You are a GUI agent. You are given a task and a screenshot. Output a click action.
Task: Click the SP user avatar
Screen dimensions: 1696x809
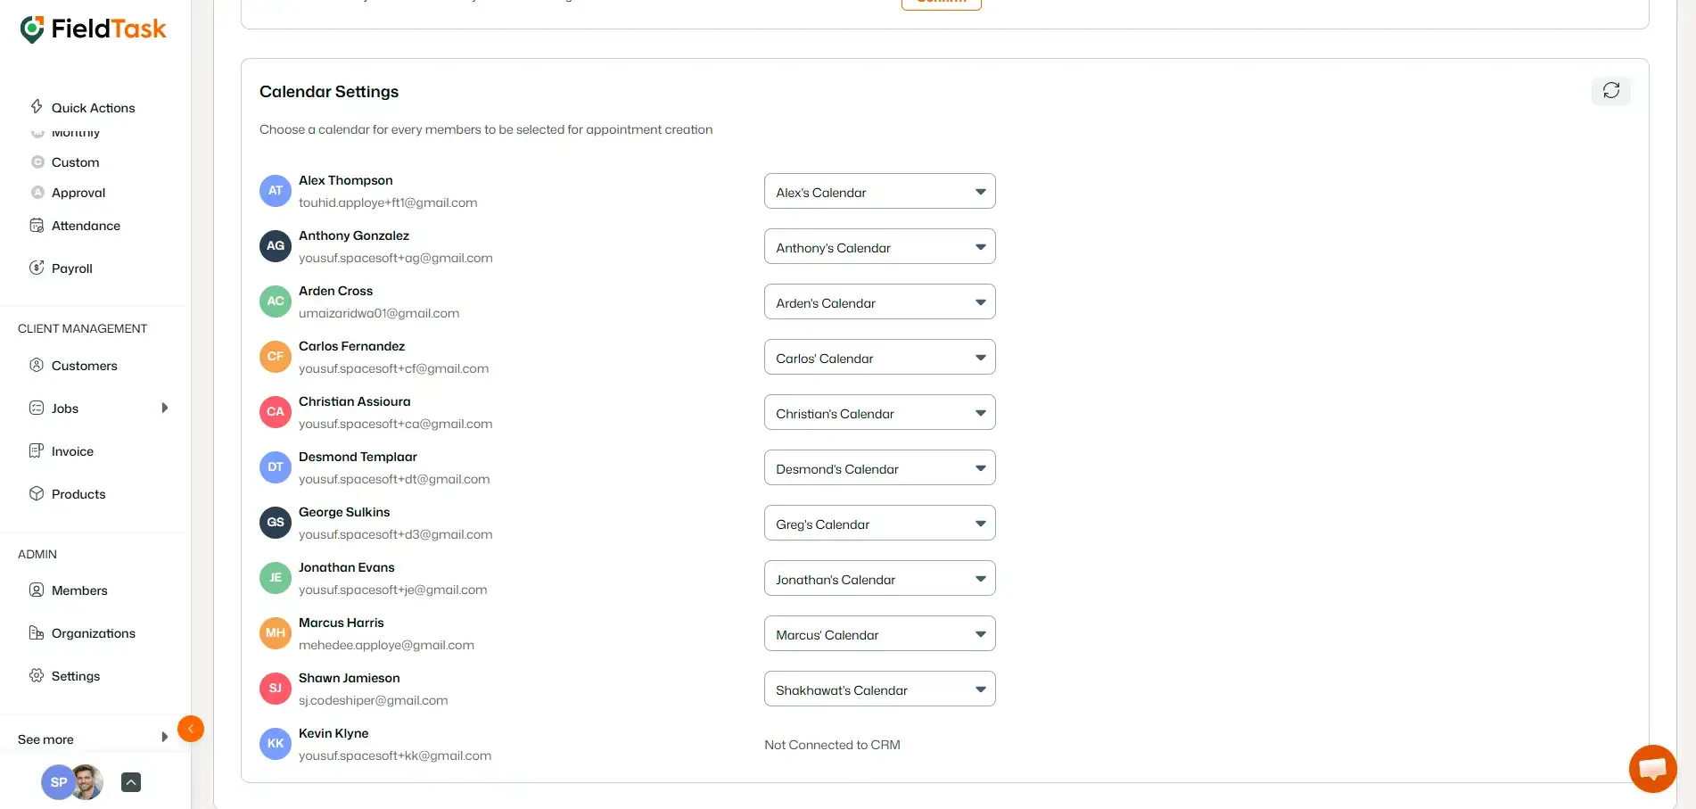click(x=58, y=782)
